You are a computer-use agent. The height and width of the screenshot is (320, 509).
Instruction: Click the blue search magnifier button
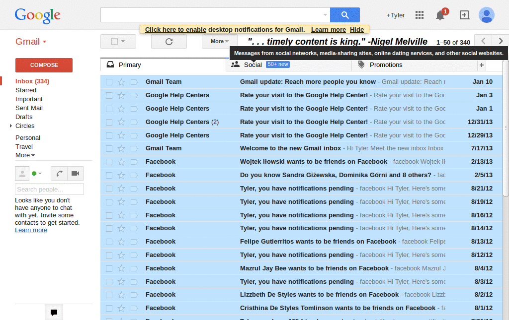click(x=345, y=15)
